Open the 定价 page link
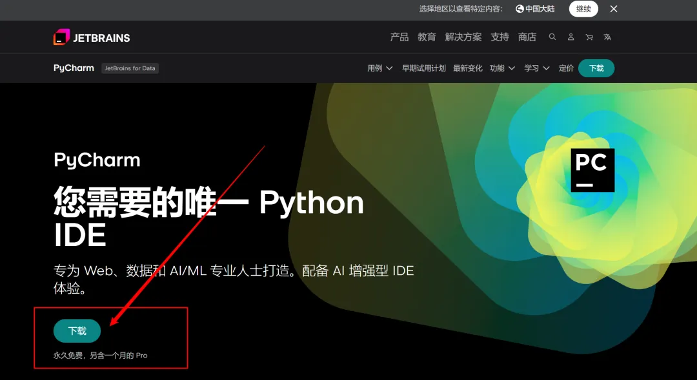Screen dimensions: 697x380 (x=566, y=68)
